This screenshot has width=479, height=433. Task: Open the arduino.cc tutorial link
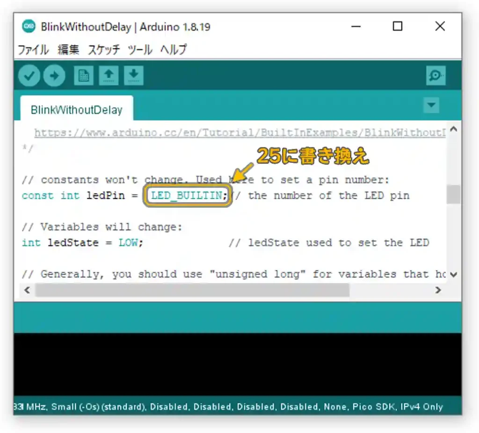tap(240, 133)
